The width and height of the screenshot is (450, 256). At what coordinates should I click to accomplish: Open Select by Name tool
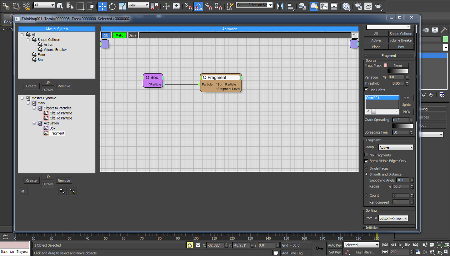(x=70, y=6)
